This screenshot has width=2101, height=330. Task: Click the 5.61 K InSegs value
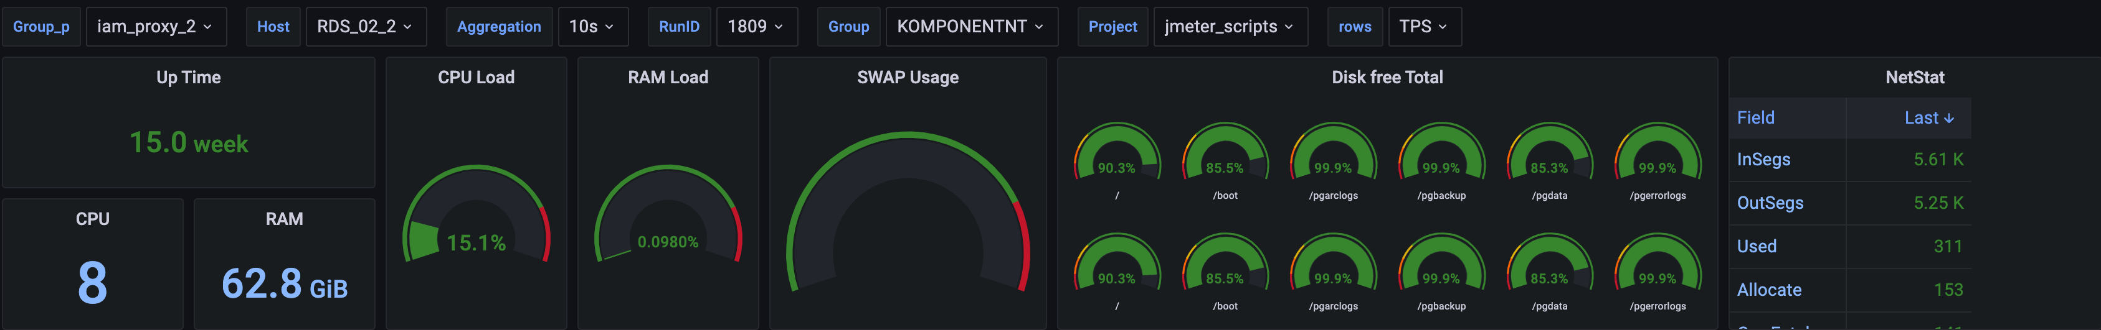1938,159
